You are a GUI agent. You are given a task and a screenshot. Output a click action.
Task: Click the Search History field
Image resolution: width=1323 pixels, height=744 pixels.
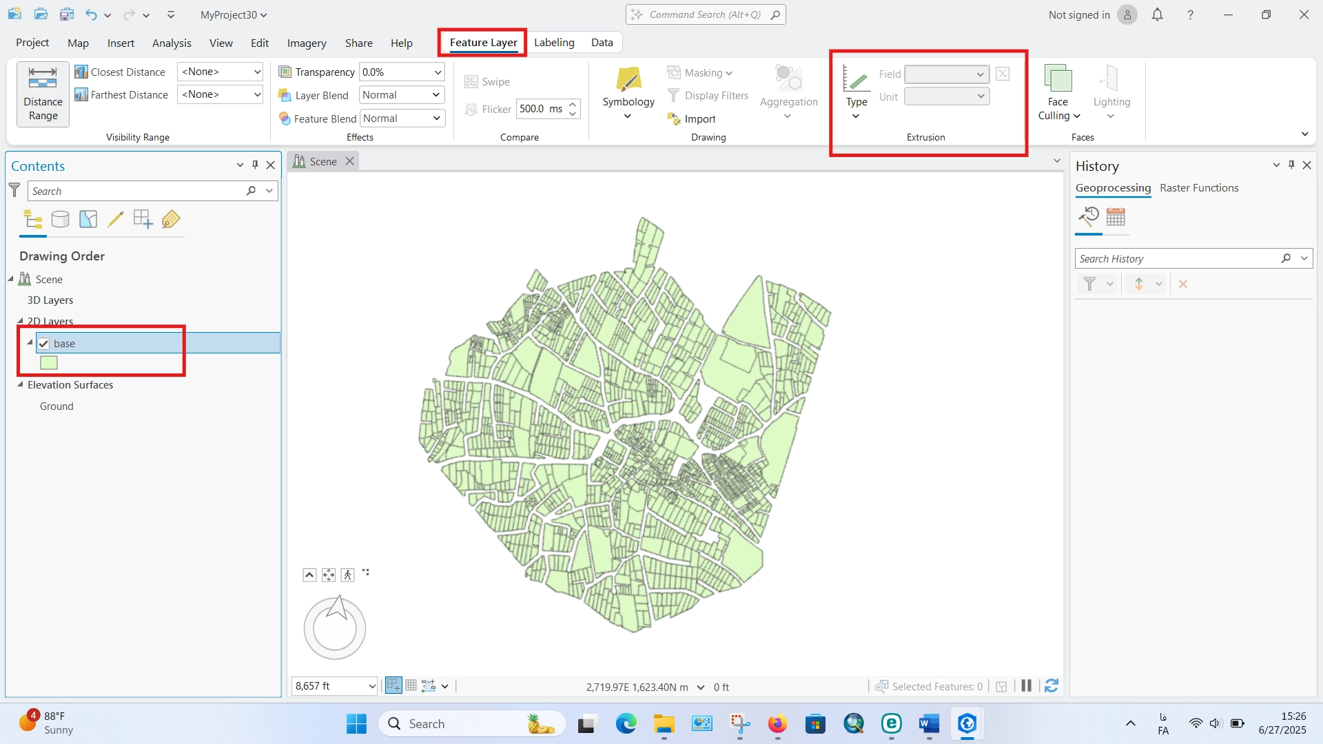tap(1177, 258)
